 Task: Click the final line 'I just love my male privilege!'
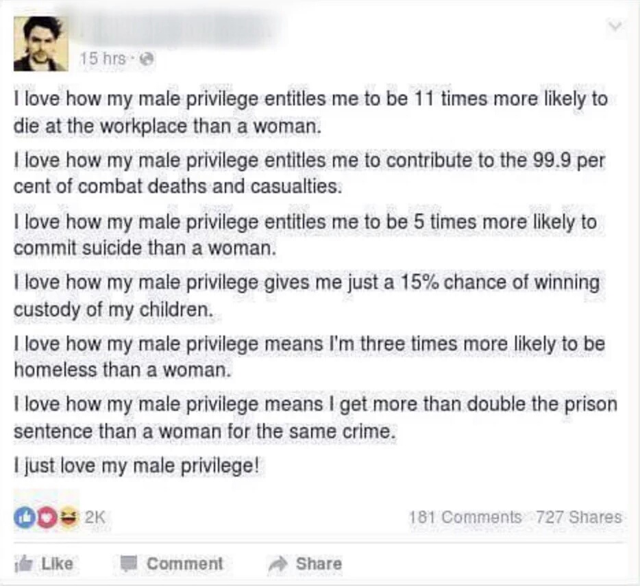click(137, 467)
